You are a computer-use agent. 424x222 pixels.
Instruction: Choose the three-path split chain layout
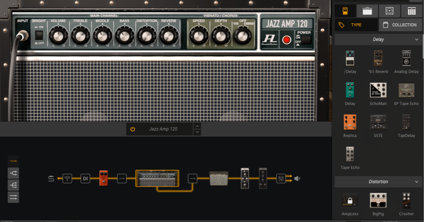point(13,185)
